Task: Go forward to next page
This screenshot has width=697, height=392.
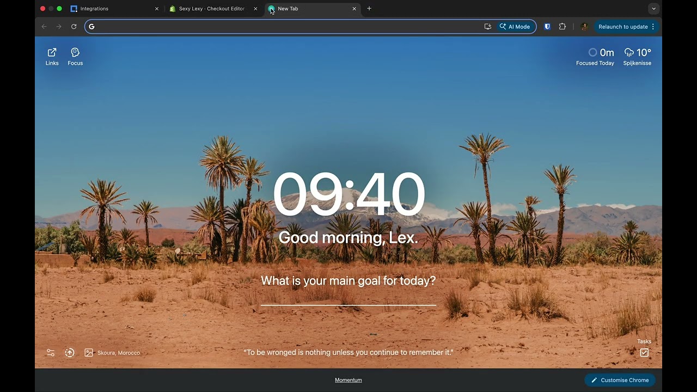Action: coord(59,27)
